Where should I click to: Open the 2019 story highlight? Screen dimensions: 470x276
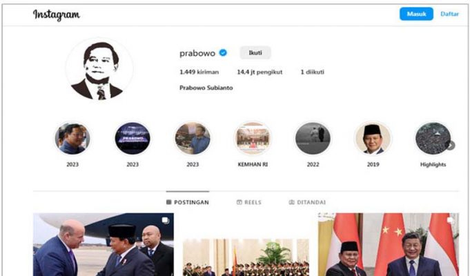coord(373,138)
